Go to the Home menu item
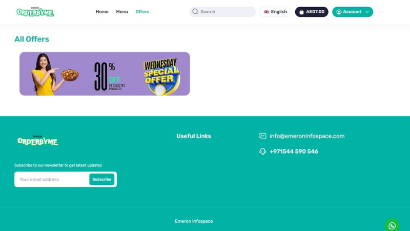The image size is (410, 231). [x=102, y=12]
